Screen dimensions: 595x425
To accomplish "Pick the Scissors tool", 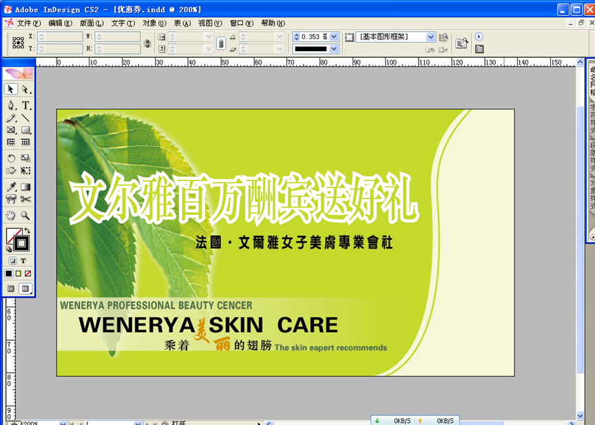I will coord(25,199).
